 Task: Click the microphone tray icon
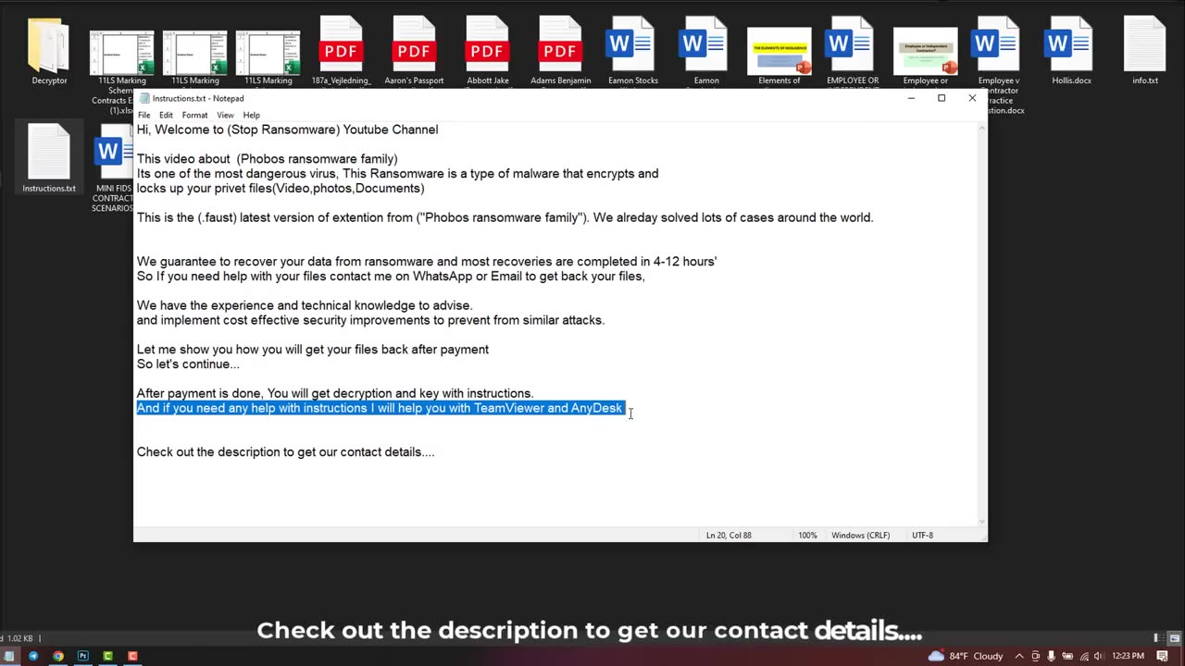1052,656
